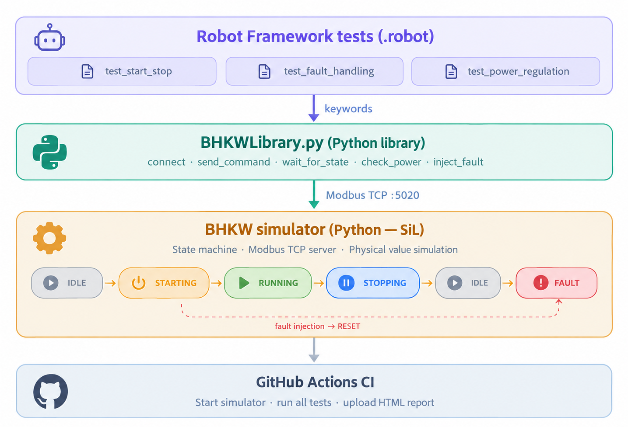Viewport: 628px width, 427px height.
Task: Click the 'Modbus TCP server' text
Action: (x=292, y=250)
